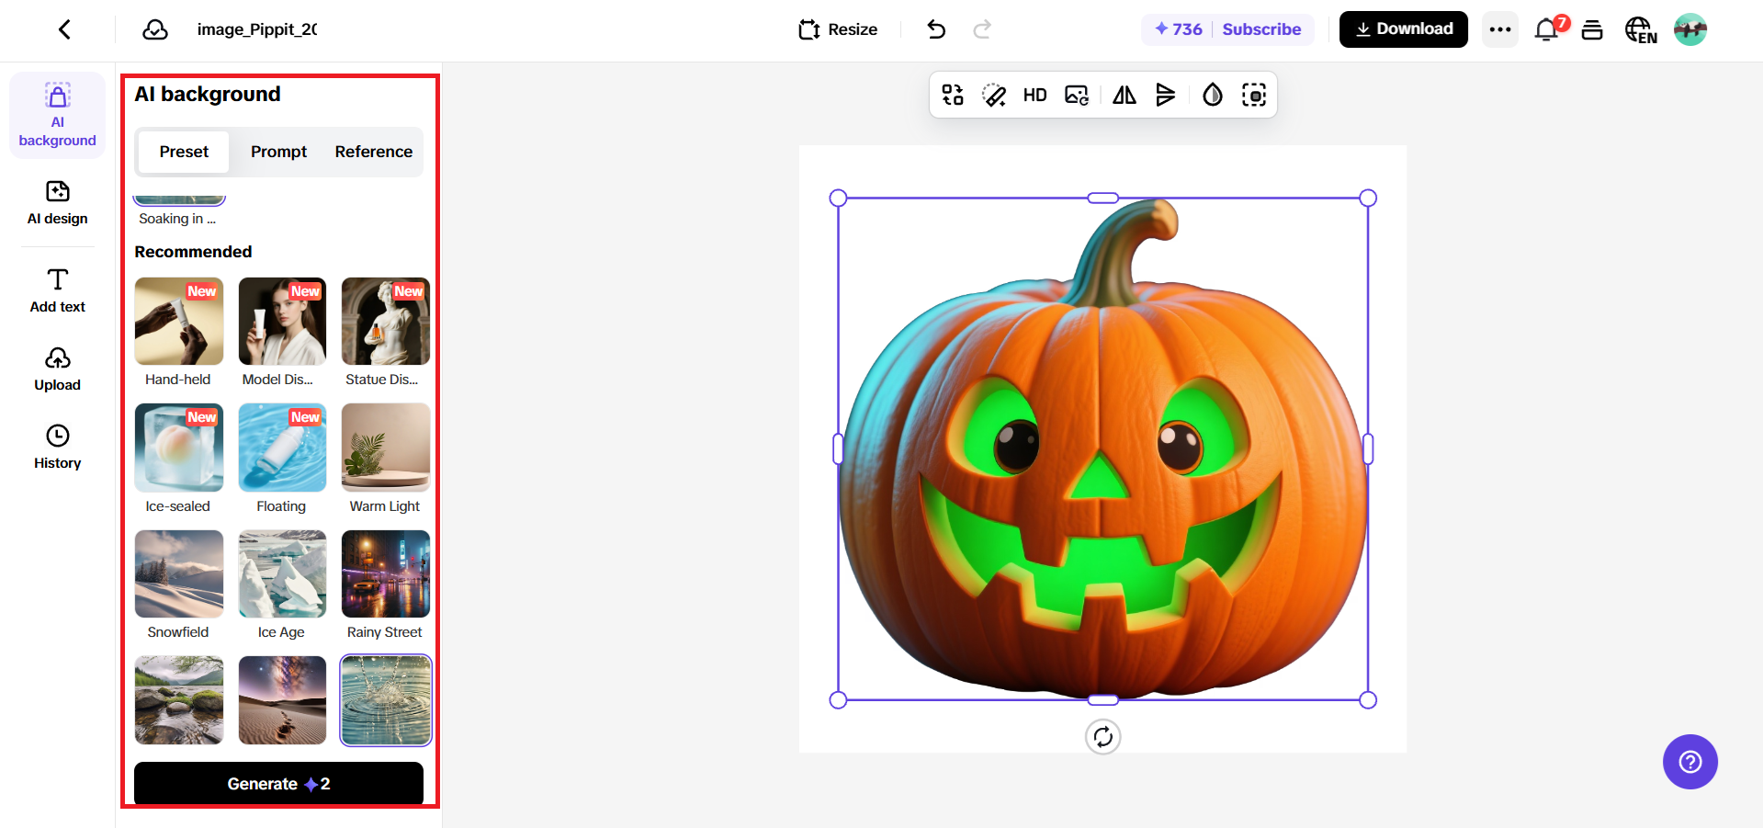This screenshot has height=828, width=1763.
Task: Open the magic eraser retouch tool
Action: point(993,94)
